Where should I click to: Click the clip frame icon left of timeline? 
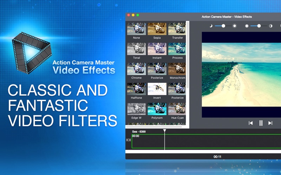point(129,140)
